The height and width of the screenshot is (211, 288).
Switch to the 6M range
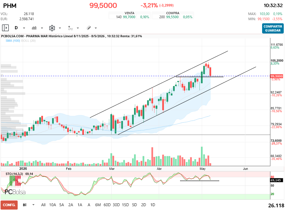click(x=98, y=205)
